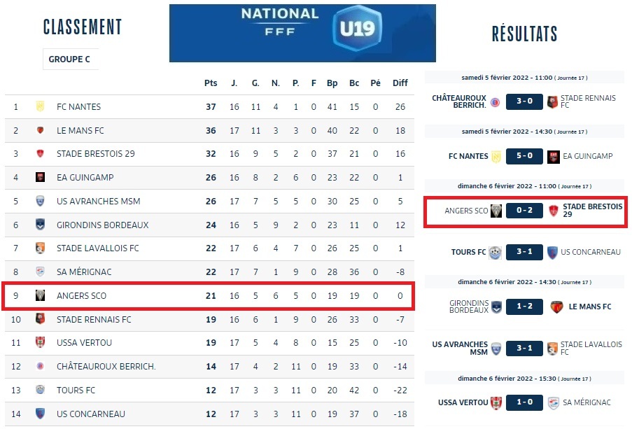Sort standings by Pts column
Image resolution: width=632 pixels, height=429 pixels.
pyautogui.click(x=211, y=83)
